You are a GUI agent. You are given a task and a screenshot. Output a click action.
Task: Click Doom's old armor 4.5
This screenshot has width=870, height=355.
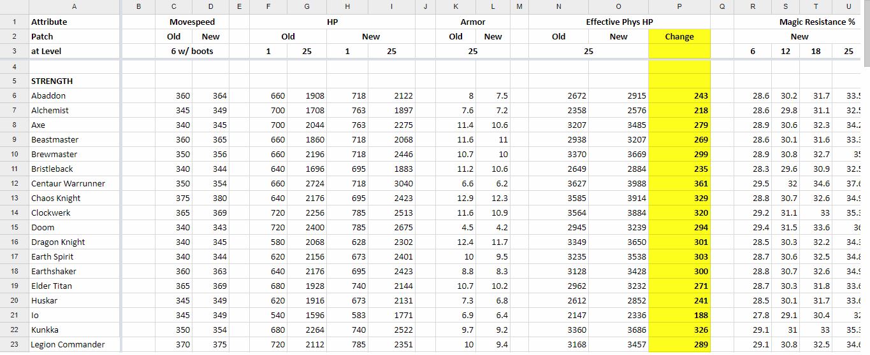pos(456,228)
